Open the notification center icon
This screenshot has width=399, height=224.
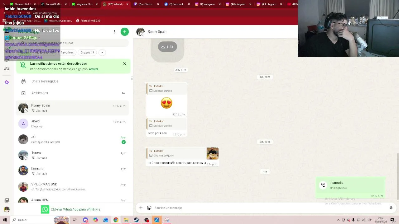pyautogui.click(x=392, y=220)
